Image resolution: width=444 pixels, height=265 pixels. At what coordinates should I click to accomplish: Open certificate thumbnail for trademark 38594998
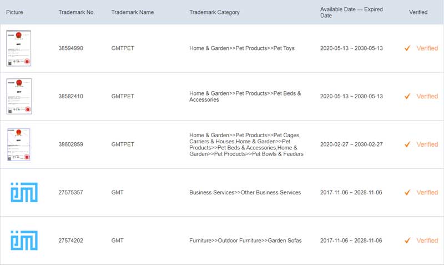coord(18,48)
